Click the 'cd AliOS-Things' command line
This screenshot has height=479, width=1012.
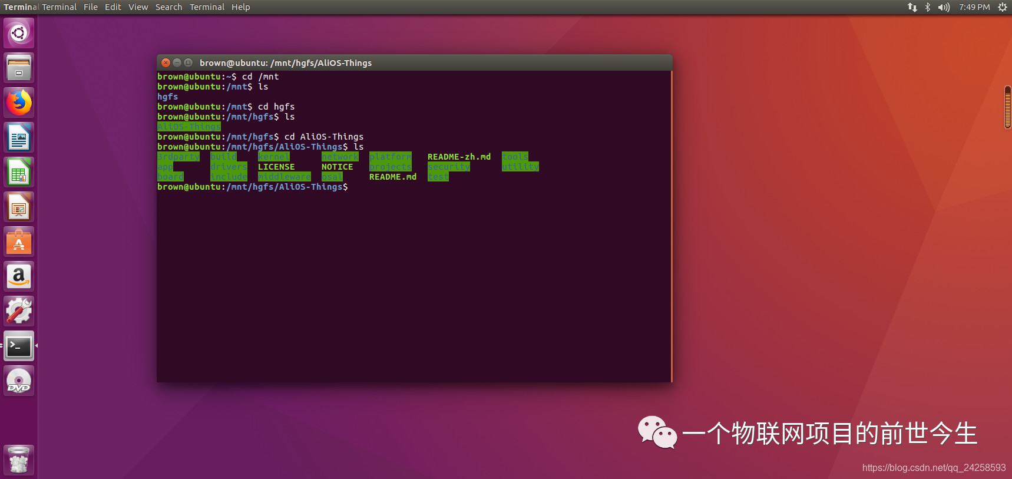click(x=260, y=137)
